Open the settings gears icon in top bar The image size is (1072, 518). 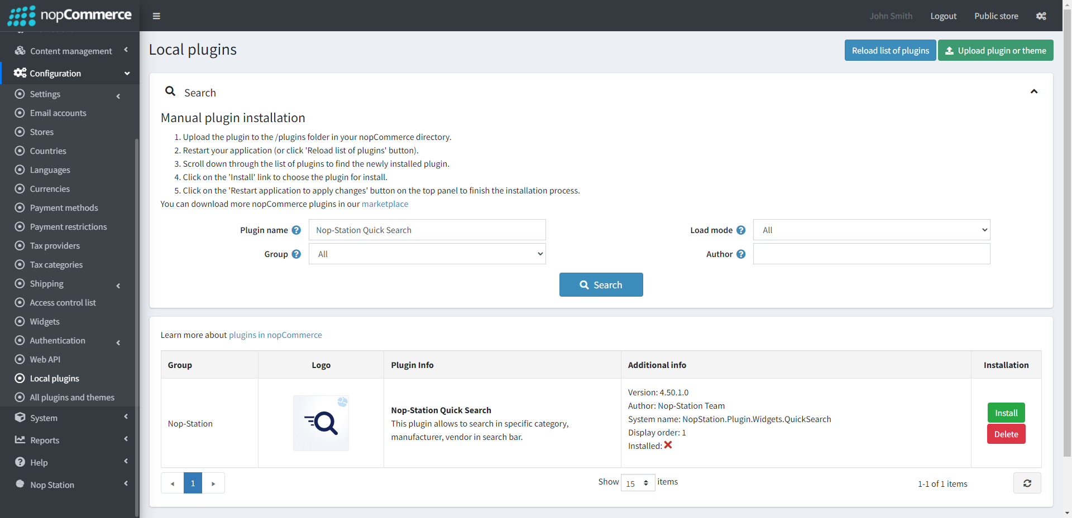click(x=1041, y=16)
